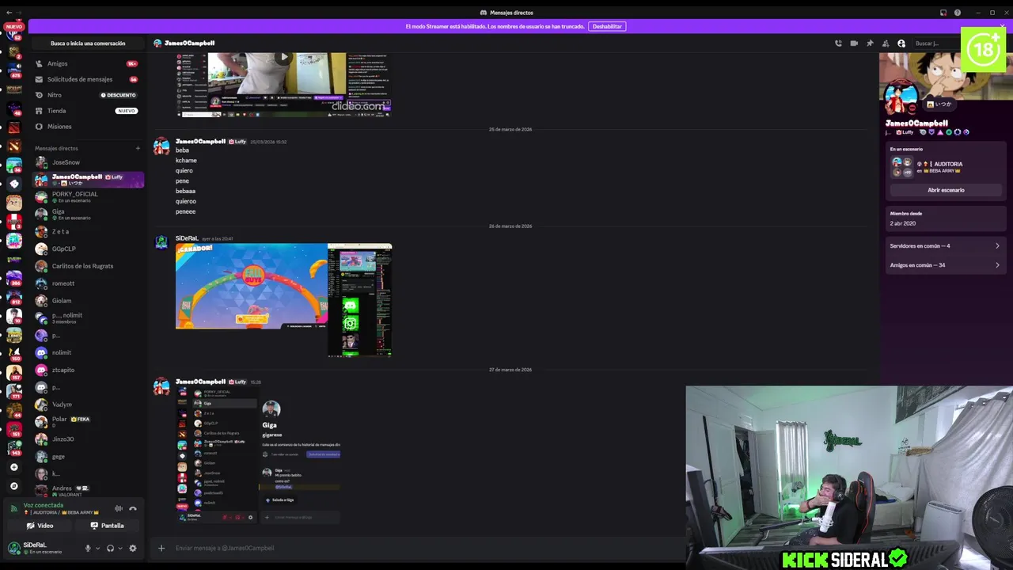This screenshot has height=570, width=1013.
Task: Expand 'Amigos en común — 34'
Action: [x=945, y=265]
